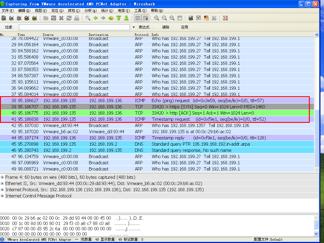324x243 pixels.
Task: Reset zoom to normal size
Action: (x=172, y=18)
